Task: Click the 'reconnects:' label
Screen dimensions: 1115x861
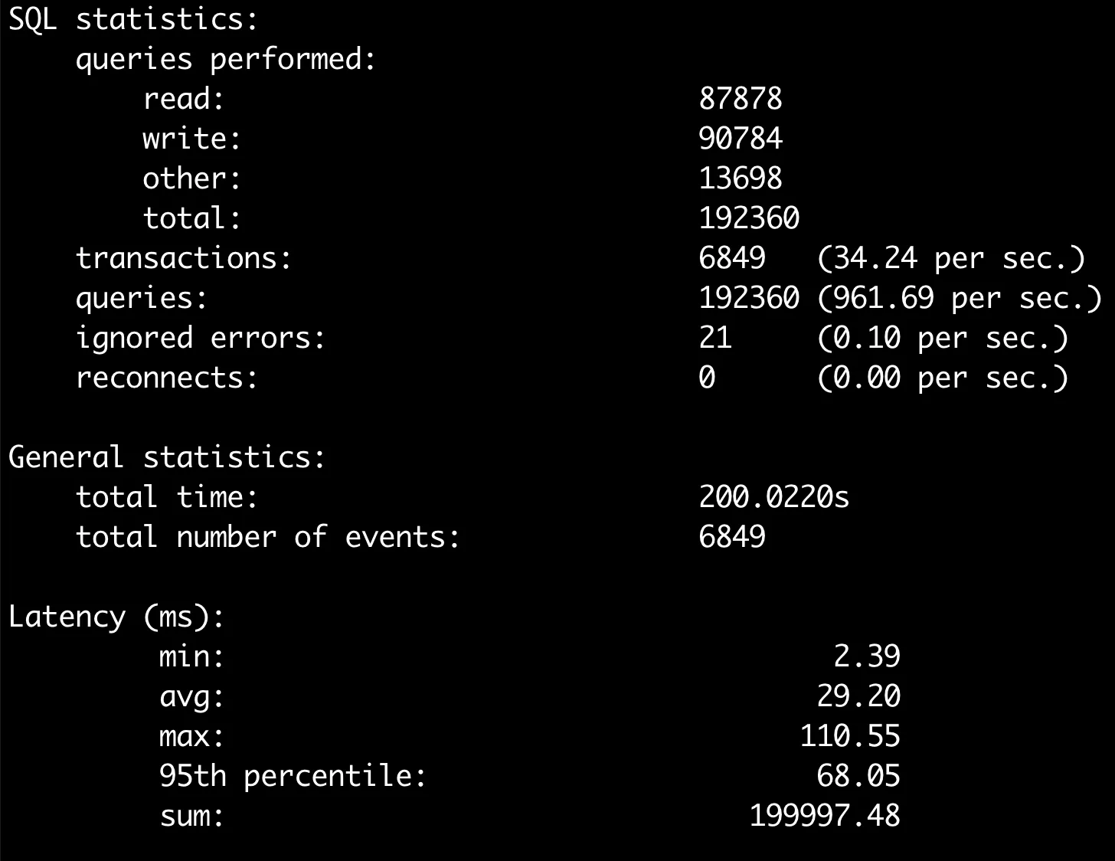Action: click(x=167, y=378)
